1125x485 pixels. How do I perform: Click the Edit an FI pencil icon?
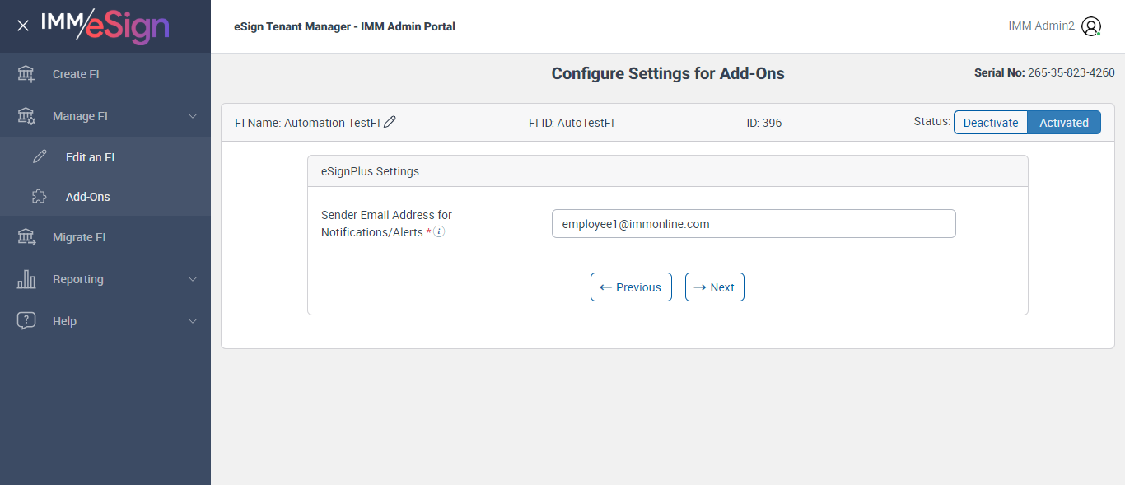(x=40, y=157)
